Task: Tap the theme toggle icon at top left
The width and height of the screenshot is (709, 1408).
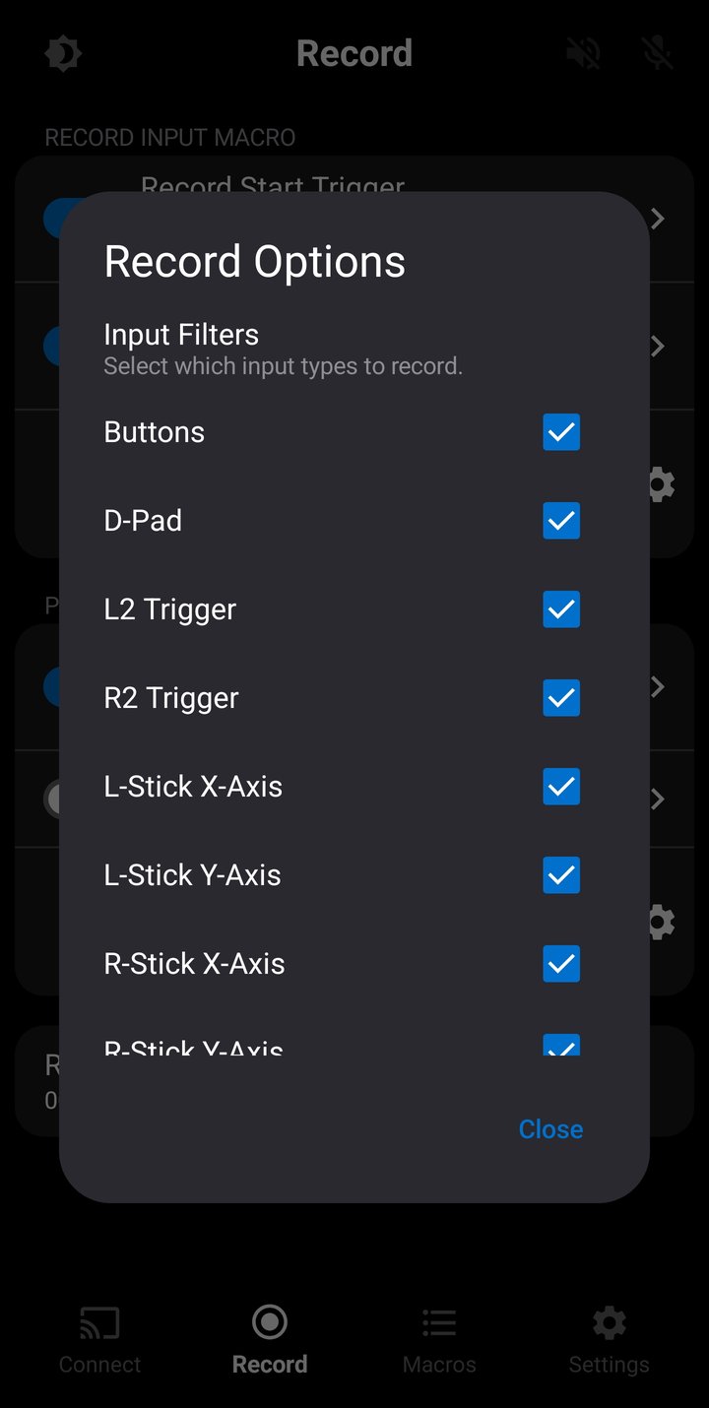Action: [62, 53]
